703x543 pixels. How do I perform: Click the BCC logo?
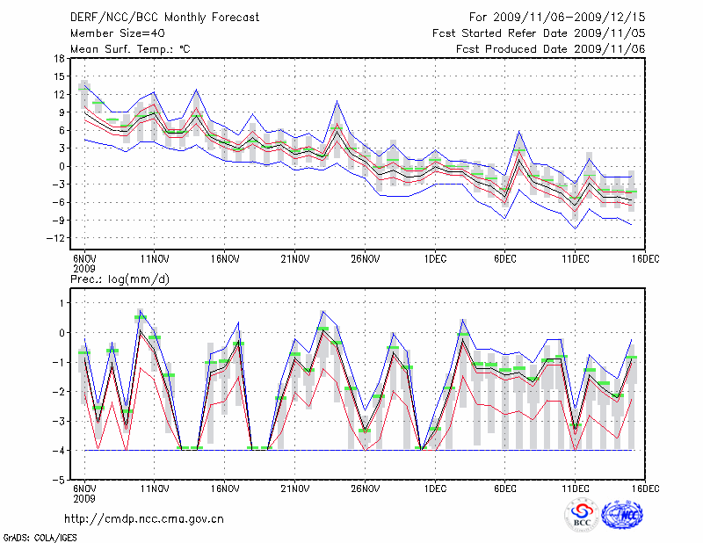[x=582, y=516]
